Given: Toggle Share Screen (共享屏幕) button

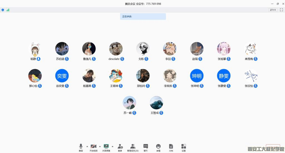Looking at the screenshot, I should (106, 147).
